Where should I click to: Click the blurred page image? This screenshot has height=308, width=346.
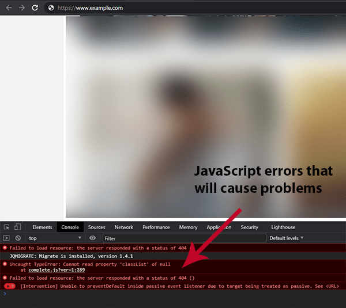[x=206, y=117]
